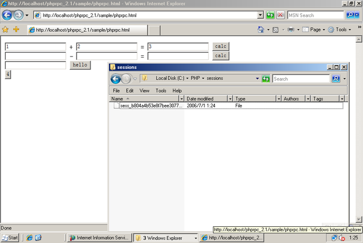Click the IE back navigation button
Image resolution: width=363 pixels, height=243 pixels.
point(7,15)
